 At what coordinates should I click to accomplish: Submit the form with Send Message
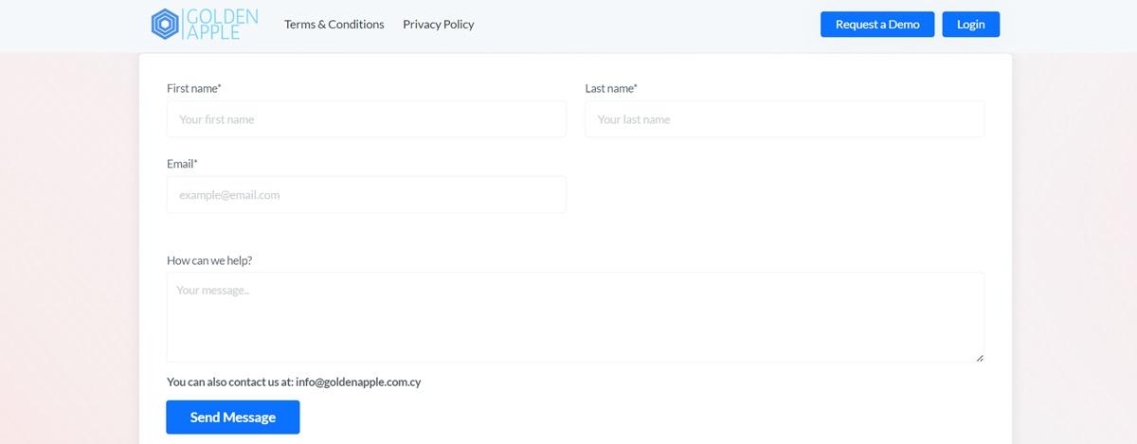pyautogui.click(x=232, y=417)
